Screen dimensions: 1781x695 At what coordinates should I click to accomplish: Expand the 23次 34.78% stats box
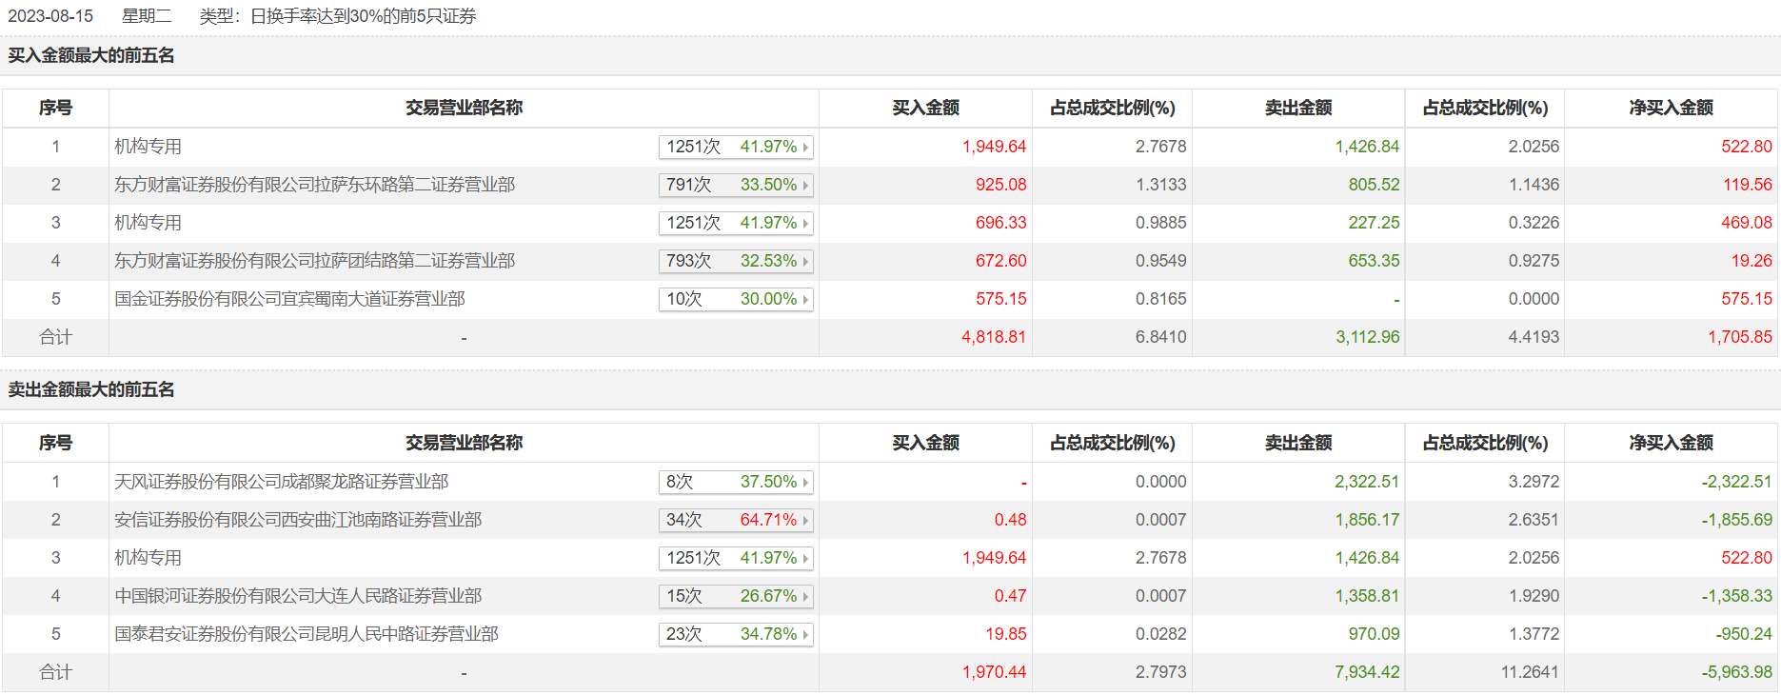point(736,634)
